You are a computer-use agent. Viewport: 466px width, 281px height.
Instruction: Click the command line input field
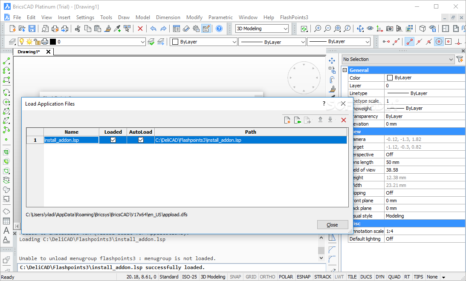click(171, 267)
